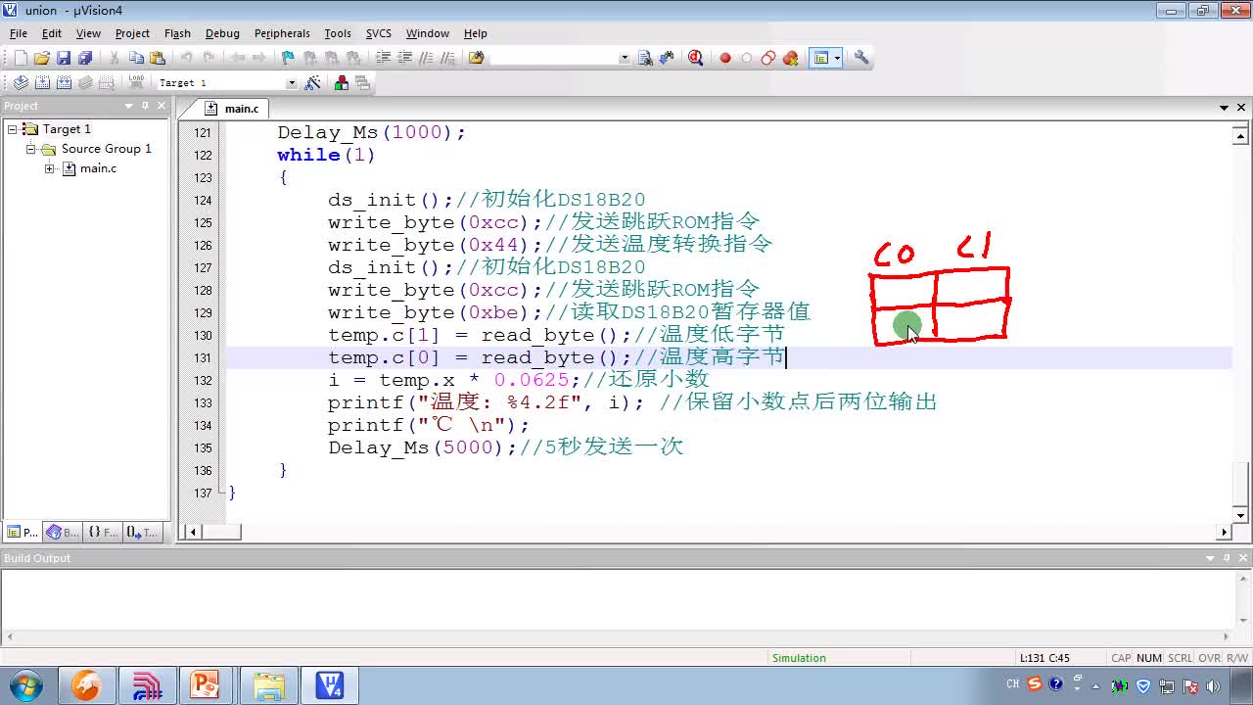The width and height of the screenshot is (1253, 705).
Task: Click the µVision4 taskbar button
Action: pyautogui.click(x=329, y=685)
